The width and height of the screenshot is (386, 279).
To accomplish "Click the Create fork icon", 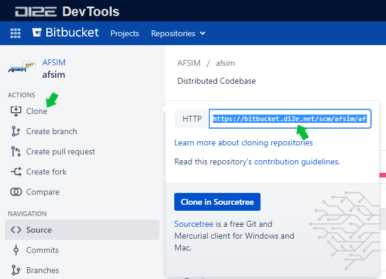I will point(16,172).
